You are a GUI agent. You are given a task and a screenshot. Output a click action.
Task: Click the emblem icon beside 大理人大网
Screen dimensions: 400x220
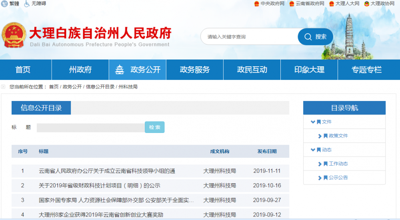pos(331,4)
